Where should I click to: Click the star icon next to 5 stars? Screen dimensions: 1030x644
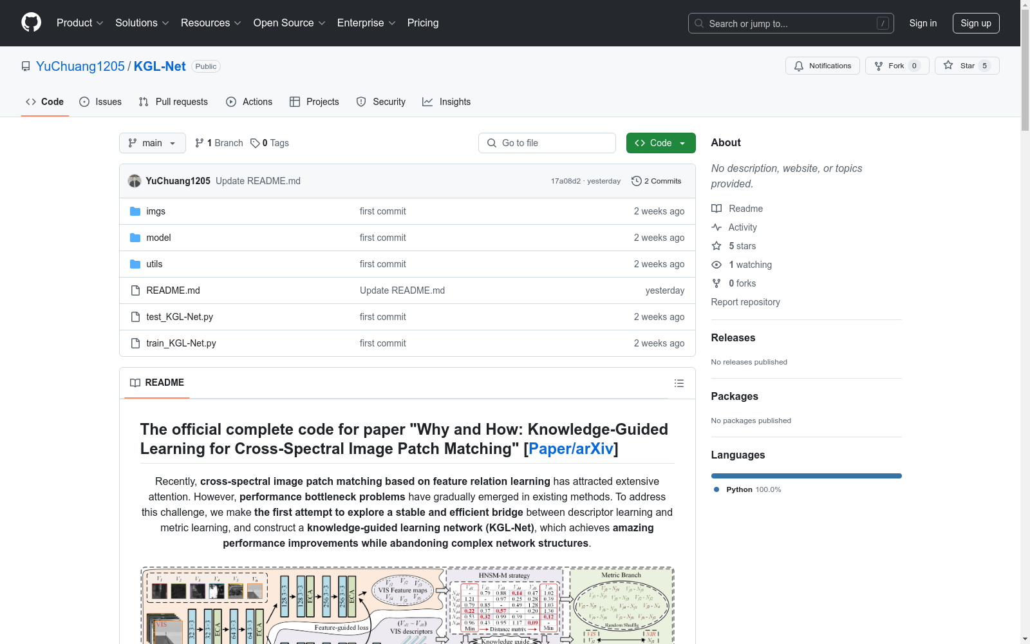(x=716, y=246)
